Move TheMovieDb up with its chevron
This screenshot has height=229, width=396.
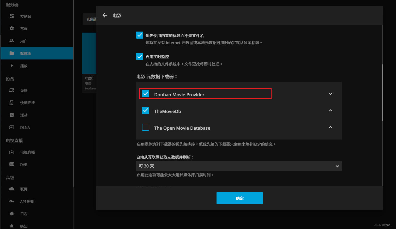coord(331,111)
